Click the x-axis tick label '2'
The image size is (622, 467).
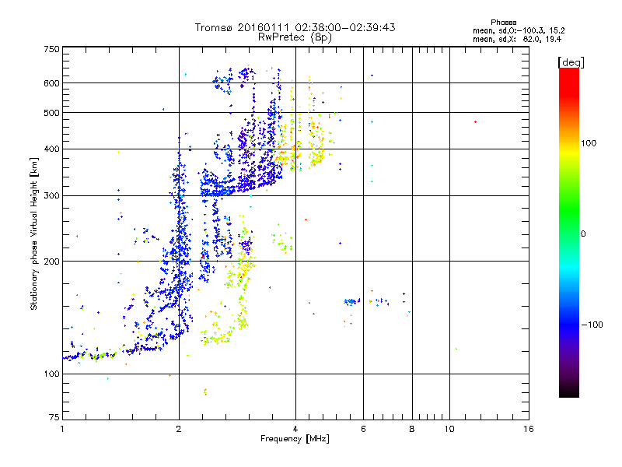[x=179, y=429]
